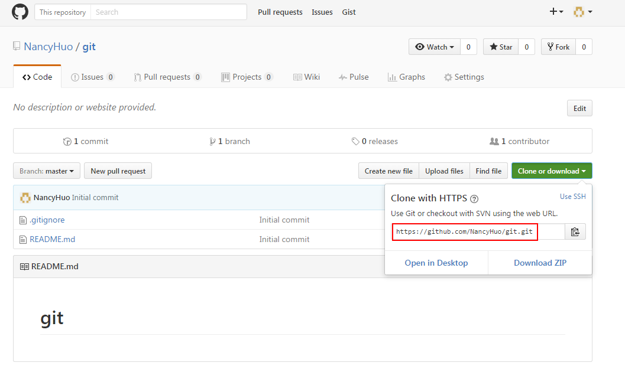Click Pull requests in the top navigation
The image size is (625, 369).
280,12
